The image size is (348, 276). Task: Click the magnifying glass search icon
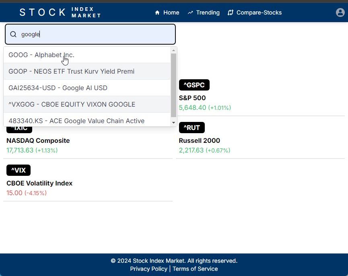point(13,34)
